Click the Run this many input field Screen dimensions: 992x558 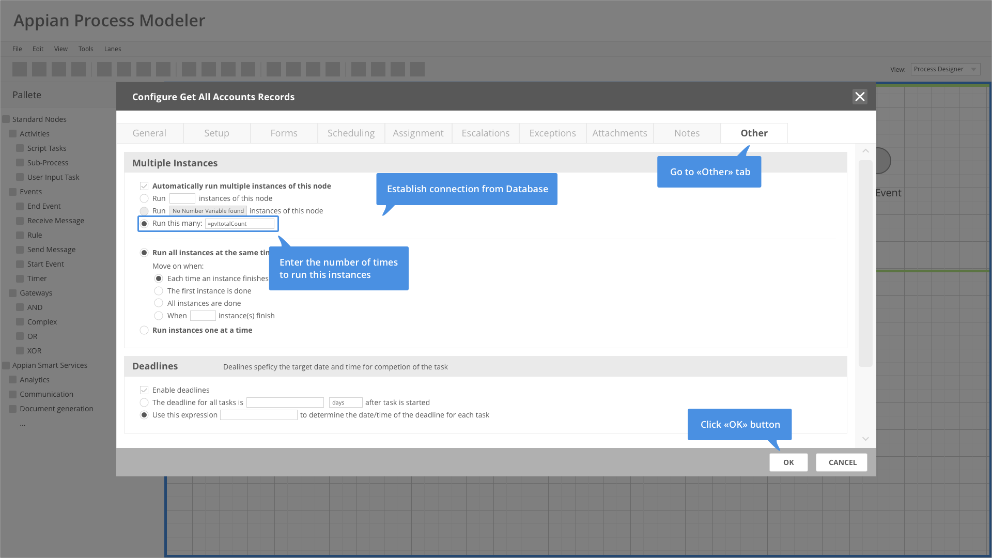click(x=240, y=224)
